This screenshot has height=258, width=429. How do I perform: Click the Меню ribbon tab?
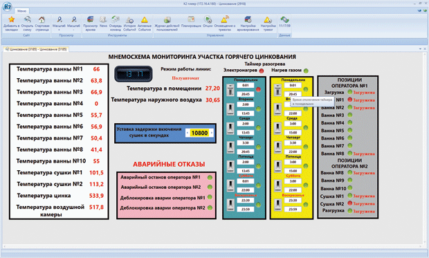tap(21, 11)
